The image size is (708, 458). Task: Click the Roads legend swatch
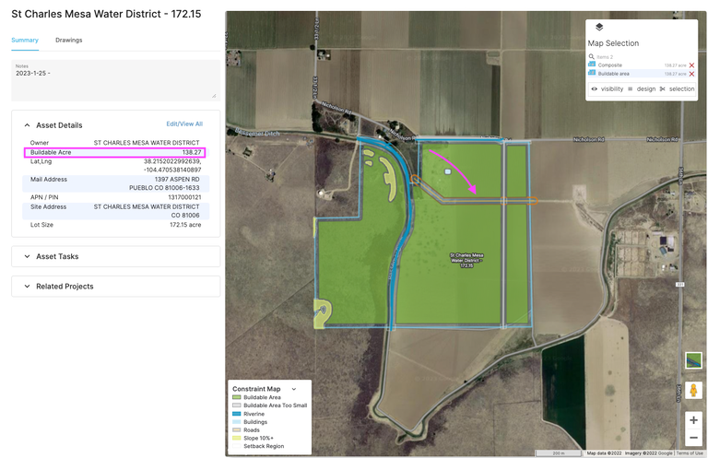point(237,430)
